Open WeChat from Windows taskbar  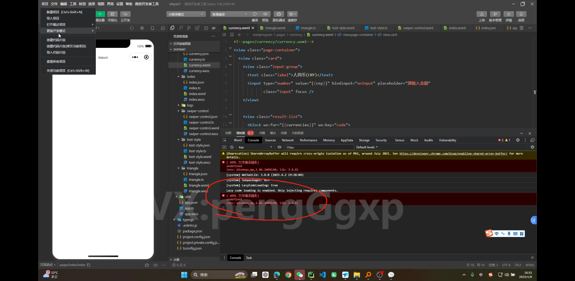[x=300, y=275]
